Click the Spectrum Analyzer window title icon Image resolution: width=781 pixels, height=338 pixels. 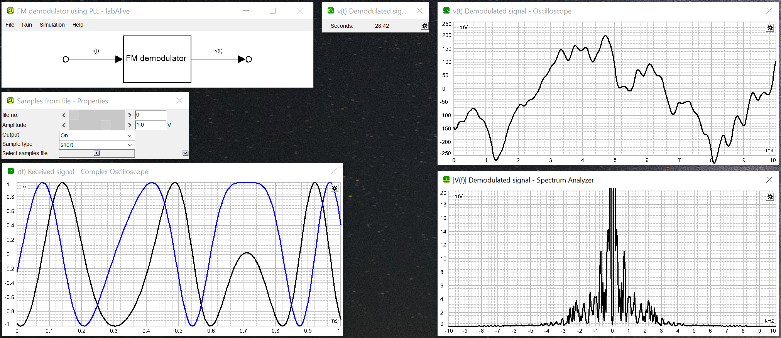(446, 180)
